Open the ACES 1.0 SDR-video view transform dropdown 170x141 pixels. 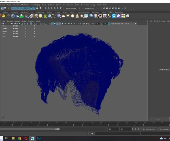pyautogui.click(x=124, y=24)
